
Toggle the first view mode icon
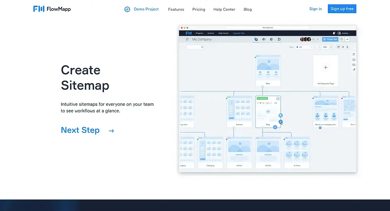pyautogui.click(x=339, y=47)
